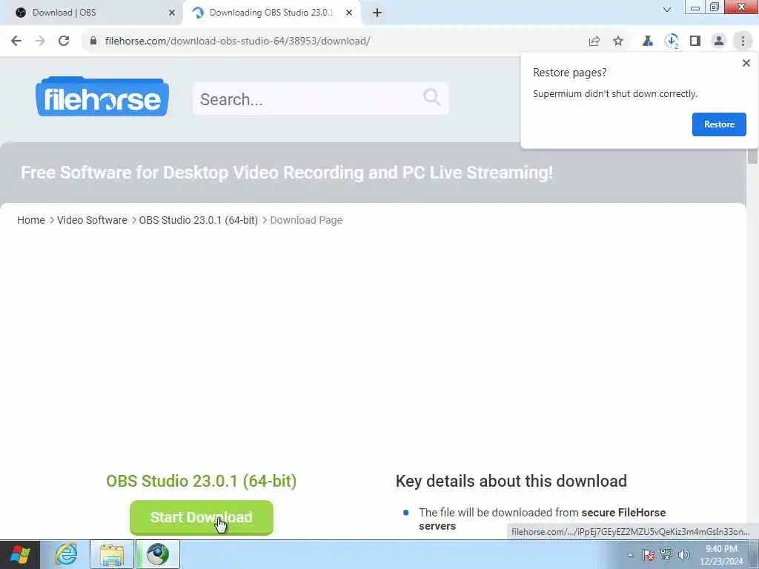Click the Show desktop button at taskbar end
Screen dimensions: 759x569
tap(754, 554)
